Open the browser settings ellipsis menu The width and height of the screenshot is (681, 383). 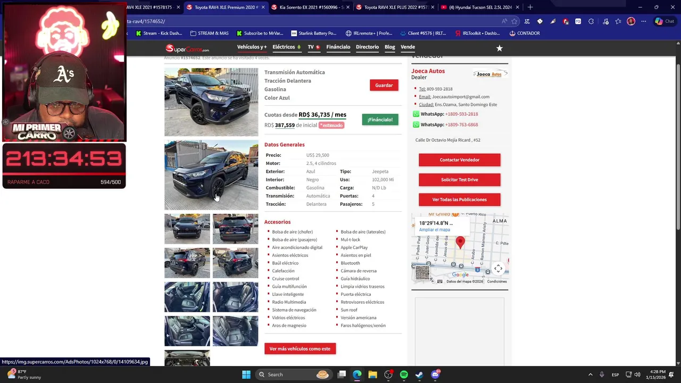(x=644, y=21)
